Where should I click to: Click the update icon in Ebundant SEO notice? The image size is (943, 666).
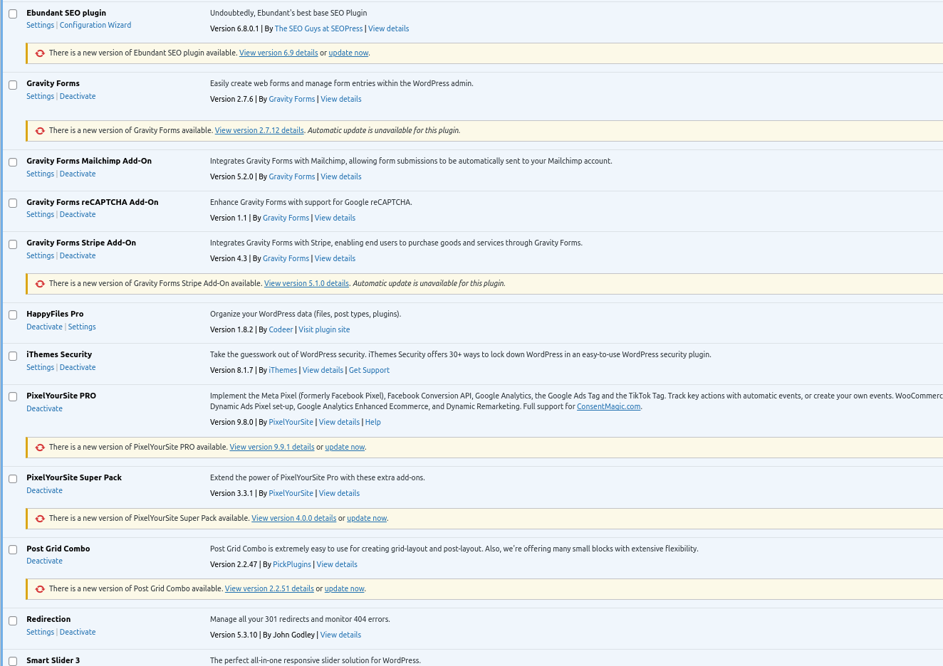point(40,53)
